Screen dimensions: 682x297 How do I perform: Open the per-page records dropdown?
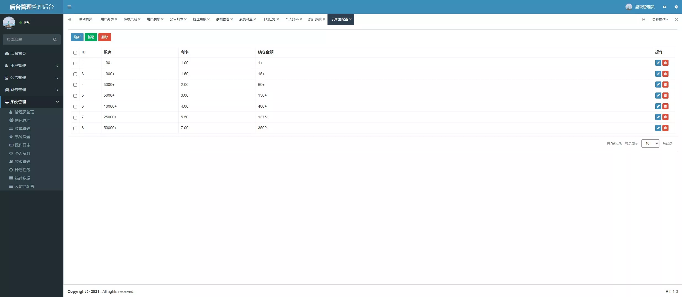(650, 143)
